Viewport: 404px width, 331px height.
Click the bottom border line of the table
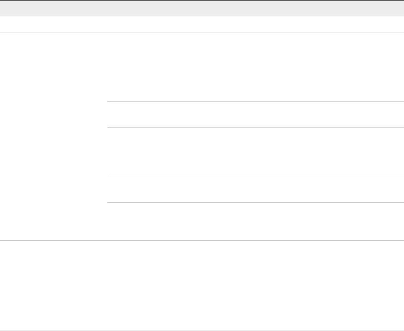tap(202, 331)
